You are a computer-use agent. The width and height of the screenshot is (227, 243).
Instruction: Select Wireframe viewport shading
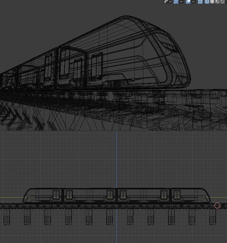[x=207, y=2]
